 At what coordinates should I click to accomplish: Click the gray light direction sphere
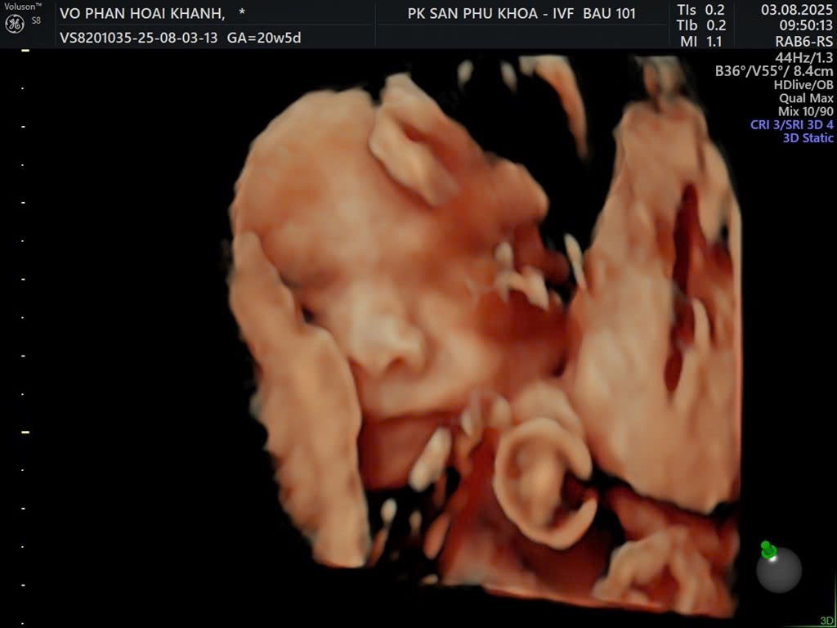click(x=779, y=570)
